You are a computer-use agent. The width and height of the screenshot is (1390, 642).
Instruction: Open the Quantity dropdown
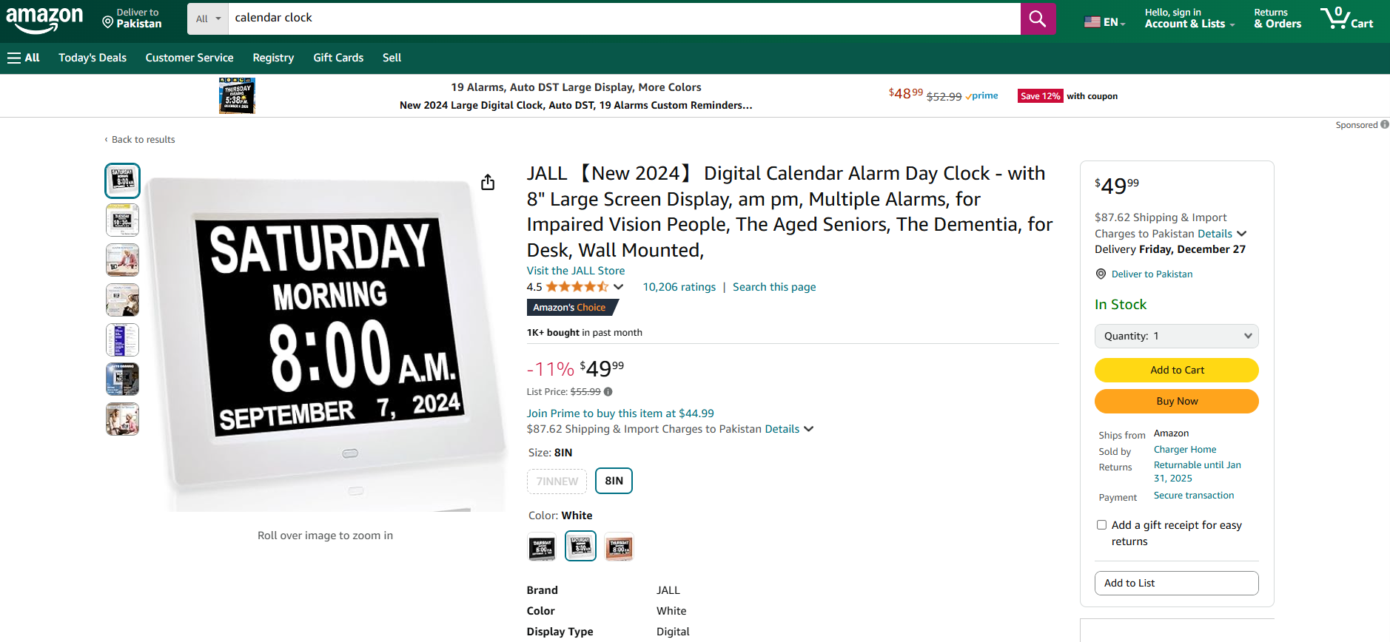[1176, 336]
